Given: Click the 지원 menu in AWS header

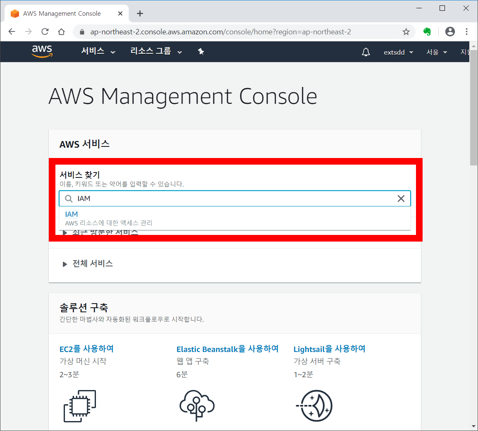Looking at the screenshot, I should 465,52.
